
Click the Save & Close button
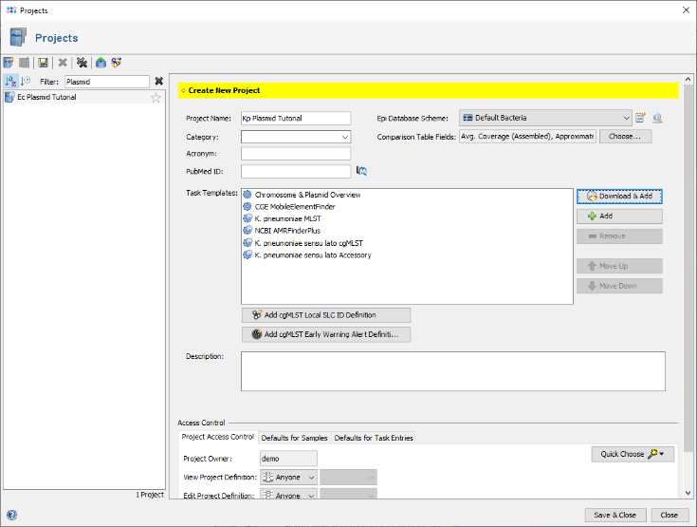[614, 515]
